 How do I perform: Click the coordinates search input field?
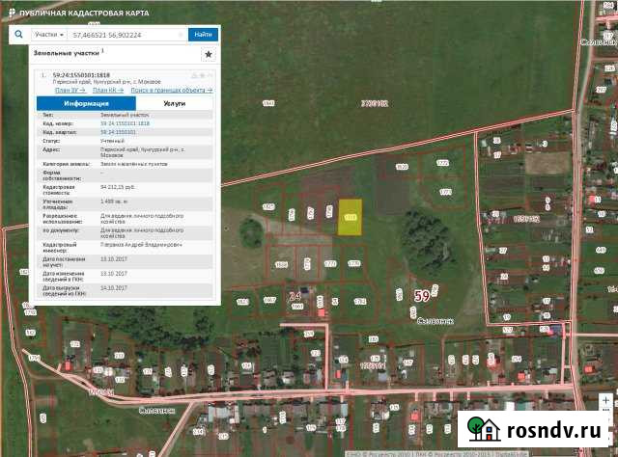tap(126, 34)
